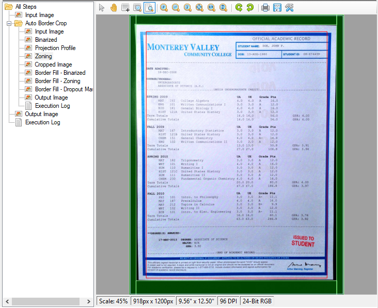Viewport: 378px width, 308px height.
Task: Collapse the Auto Border Crop node
Action: [9, 23]
